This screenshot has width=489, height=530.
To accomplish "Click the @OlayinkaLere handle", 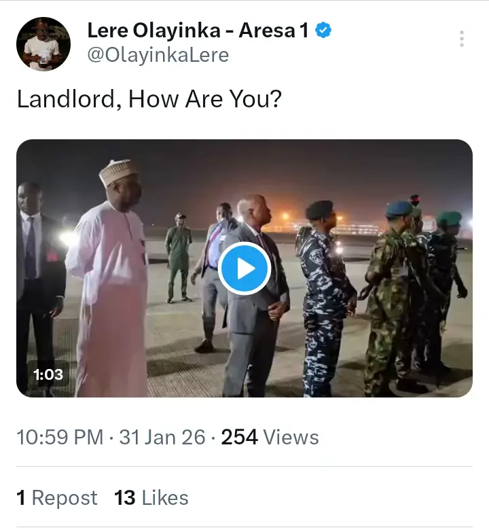I will 158,55.
